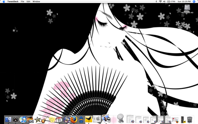Open iTunes in the Dock
The image size is (198, 124).
pos(23,119)
